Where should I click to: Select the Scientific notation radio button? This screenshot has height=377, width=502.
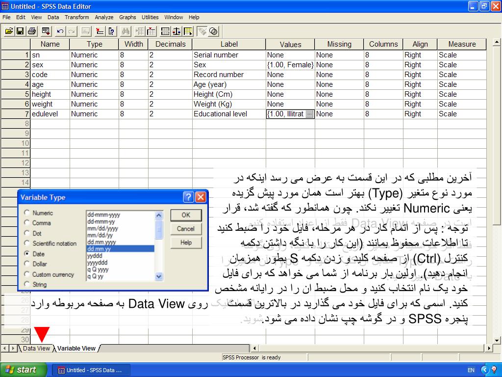[27, 243]
